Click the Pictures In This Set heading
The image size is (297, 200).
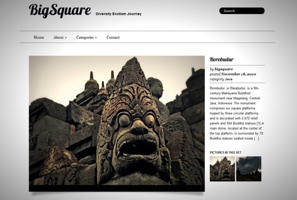226,153
